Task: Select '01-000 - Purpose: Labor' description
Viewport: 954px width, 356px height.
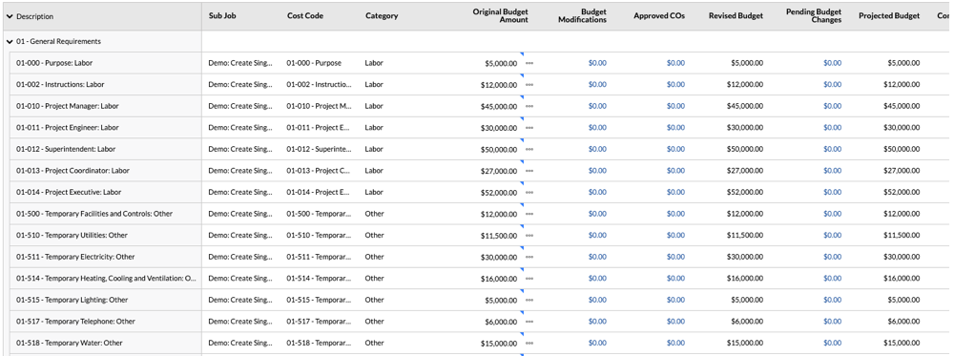Action: click(54, 63)
